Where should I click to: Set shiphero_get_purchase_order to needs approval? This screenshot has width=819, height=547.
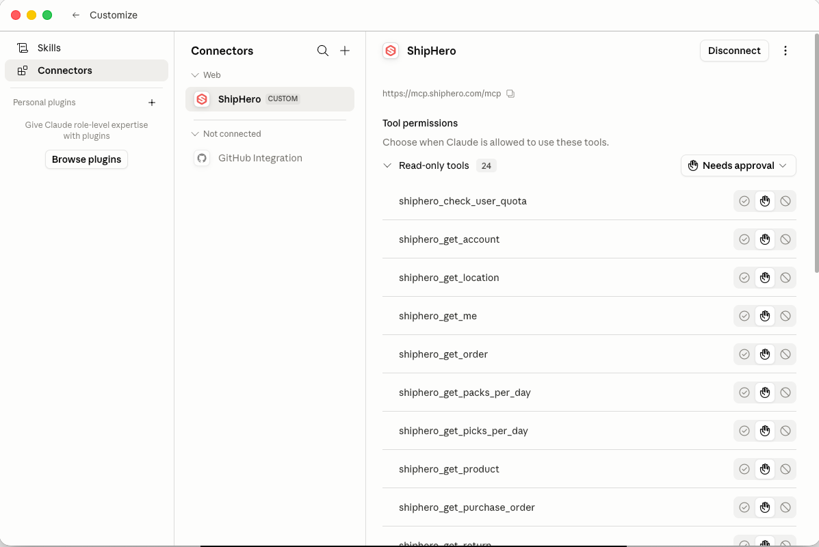click(765, 507)
